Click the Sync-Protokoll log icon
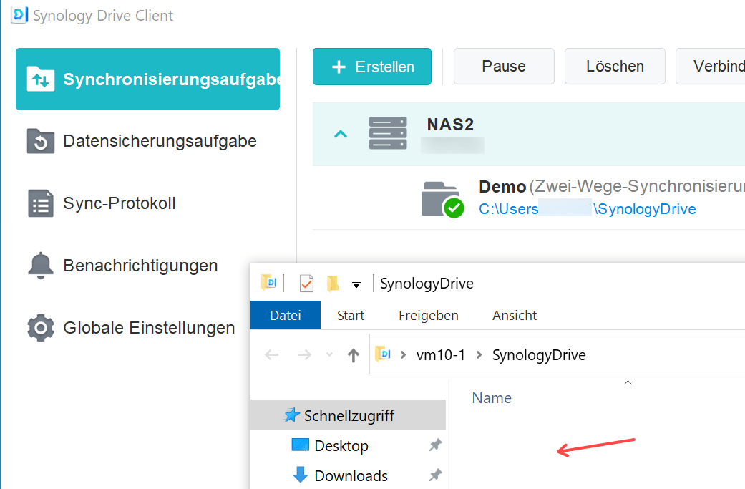Image resolution: width=745 pixels, height=489 pixels. pos(40,203)
